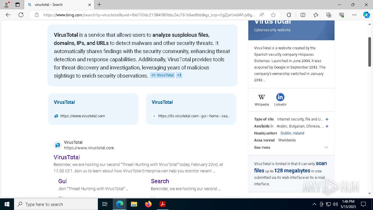Click the 128 megabytes highlighted text
373x210 pixels.
tap(292, 171)
